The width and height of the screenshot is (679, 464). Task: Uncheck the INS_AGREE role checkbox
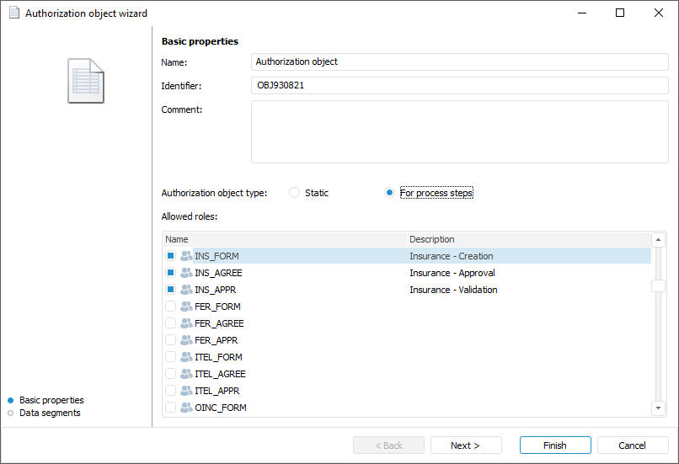coord(171,273)
